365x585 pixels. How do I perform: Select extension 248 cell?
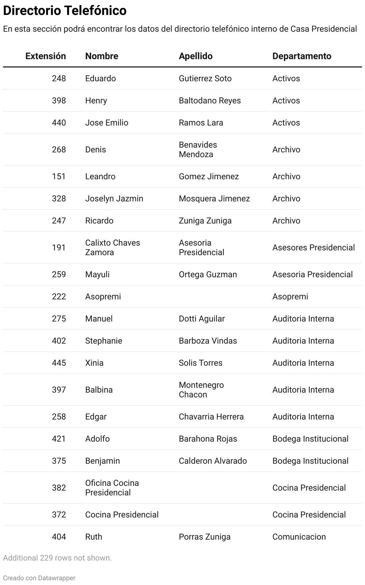click(59, 79)
